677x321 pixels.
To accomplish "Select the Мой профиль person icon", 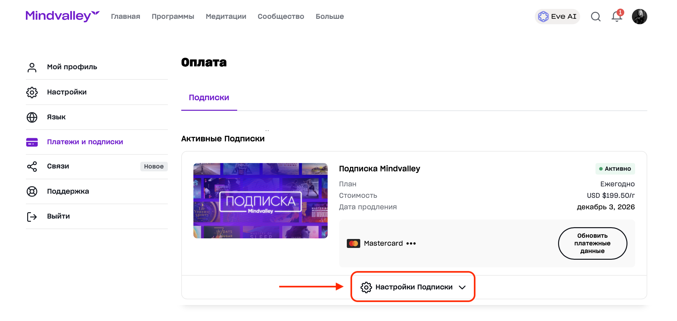I will point(32,67).
